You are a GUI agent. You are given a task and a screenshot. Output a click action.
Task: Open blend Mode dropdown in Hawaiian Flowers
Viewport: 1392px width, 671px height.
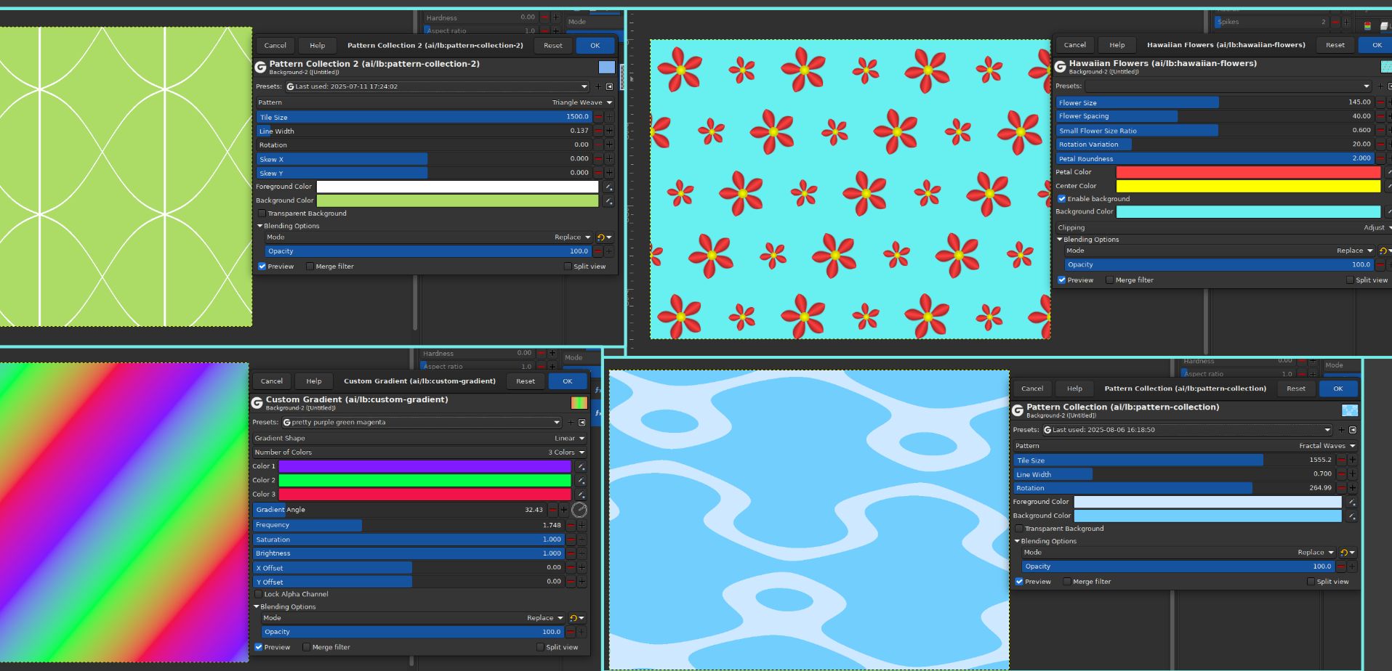point(1220,251)
